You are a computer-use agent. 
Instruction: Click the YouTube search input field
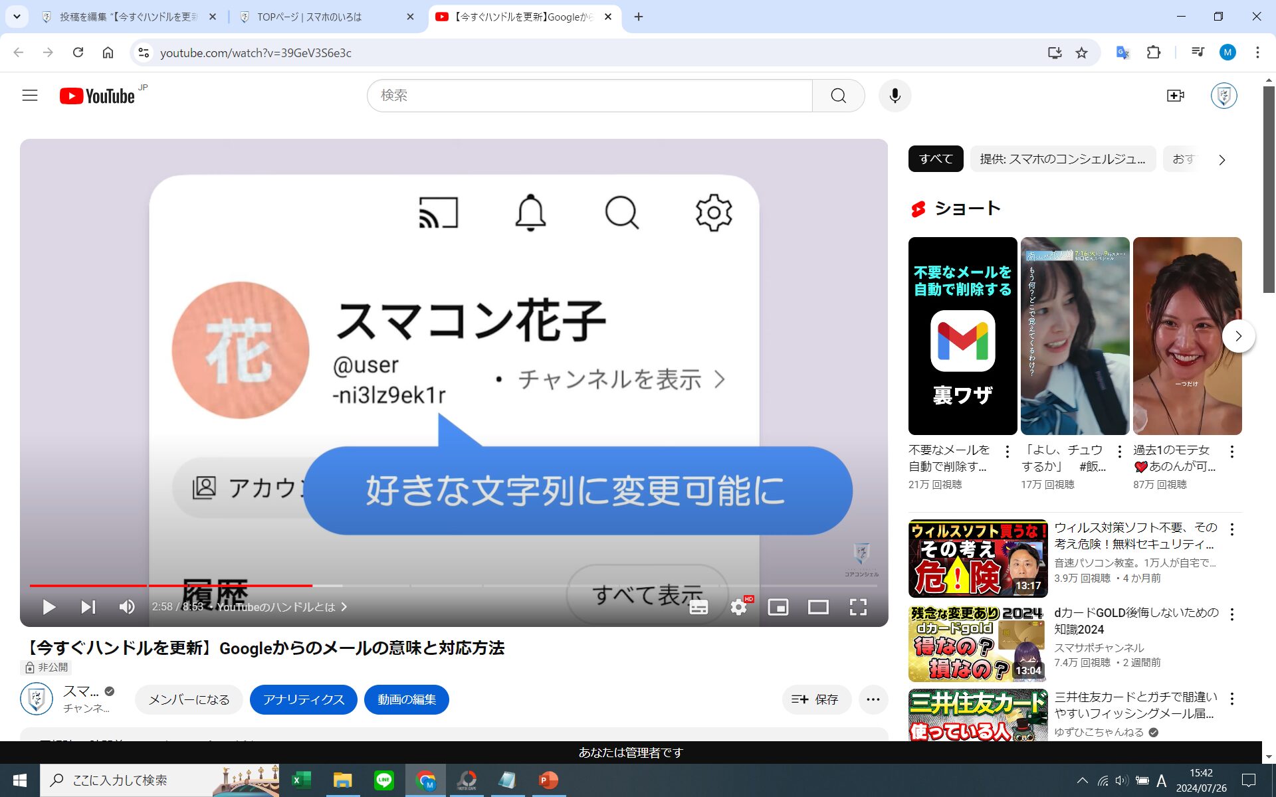(590, 96)
